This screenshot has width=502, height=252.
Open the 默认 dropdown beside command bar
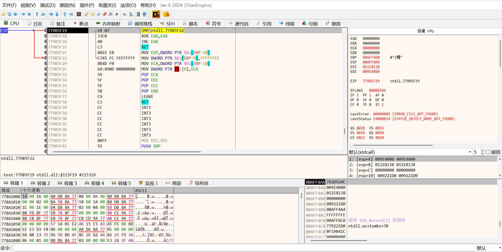(x=488, y=248)
